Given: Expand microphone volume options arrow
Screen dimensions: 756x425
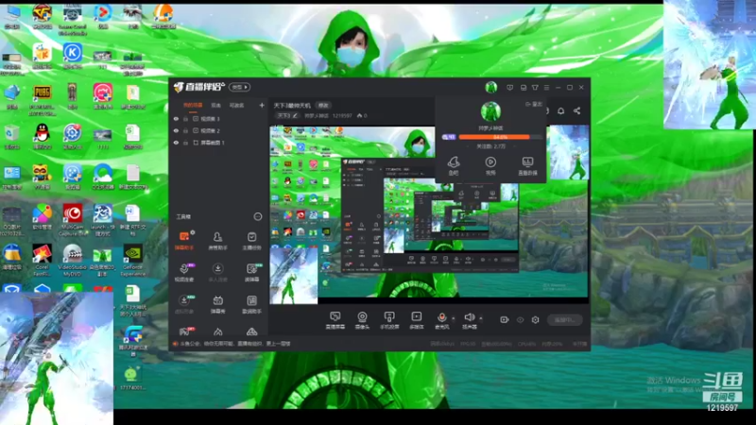Looking at the screenshot, I should coord(453,318).
